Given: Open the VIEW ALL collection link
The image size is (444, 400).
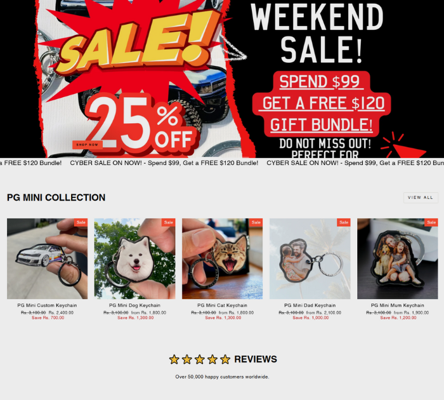Looking at the screenshot, I should [x=421, y=197].
